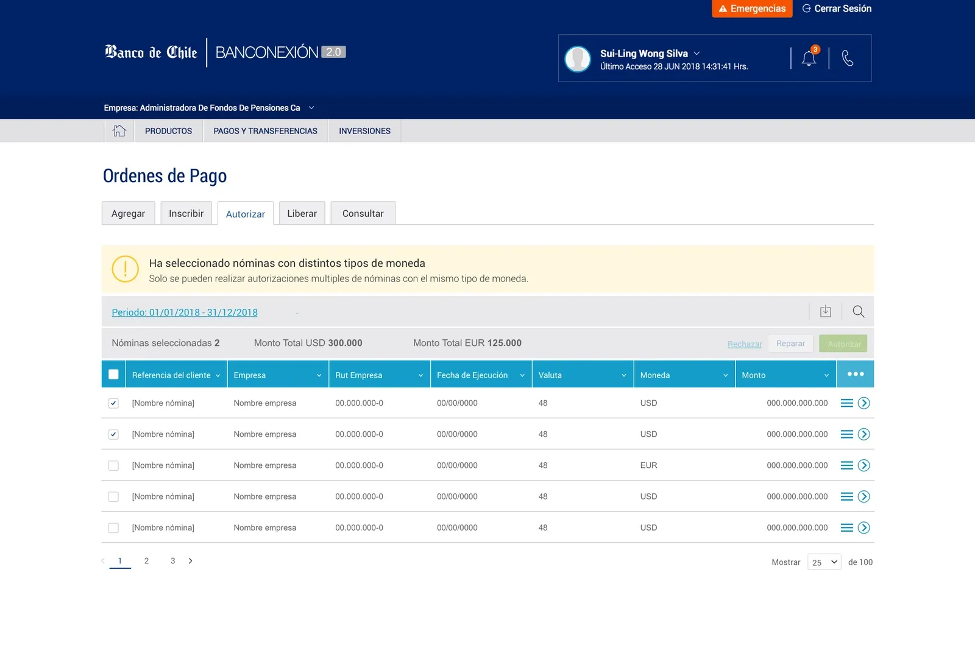Click the green Autorizar button
The image size is (975, 653).
(843, 344)
